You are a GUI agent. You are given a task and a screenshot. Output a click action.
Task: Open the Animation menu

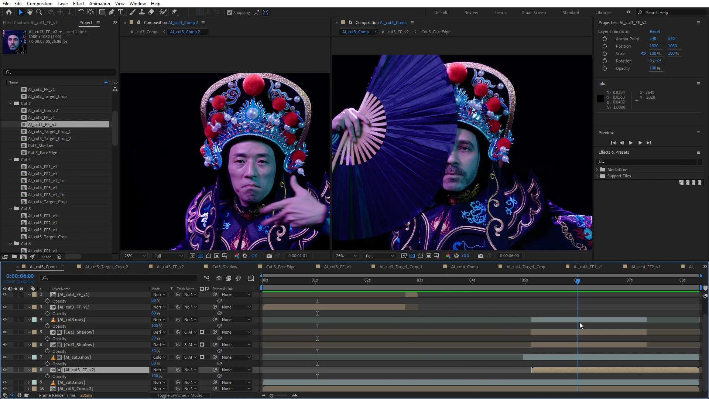coord(99,4)
